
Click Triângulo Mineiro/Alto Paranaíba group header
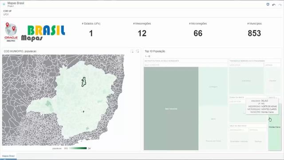click(x=255, y=61)
